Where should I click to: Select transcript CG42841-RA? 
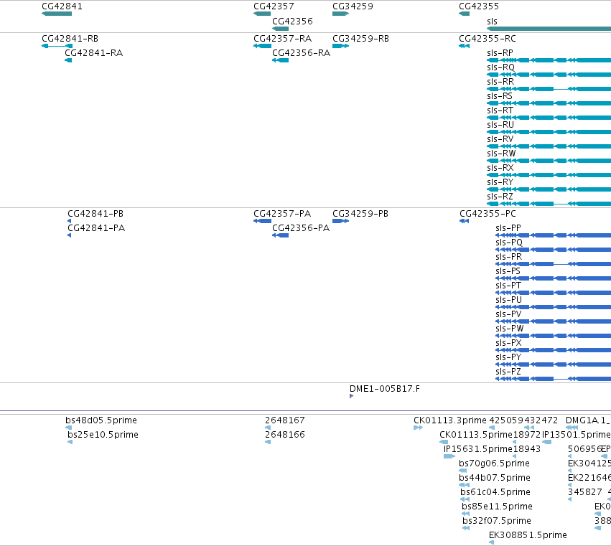click(x=68, y=60)
